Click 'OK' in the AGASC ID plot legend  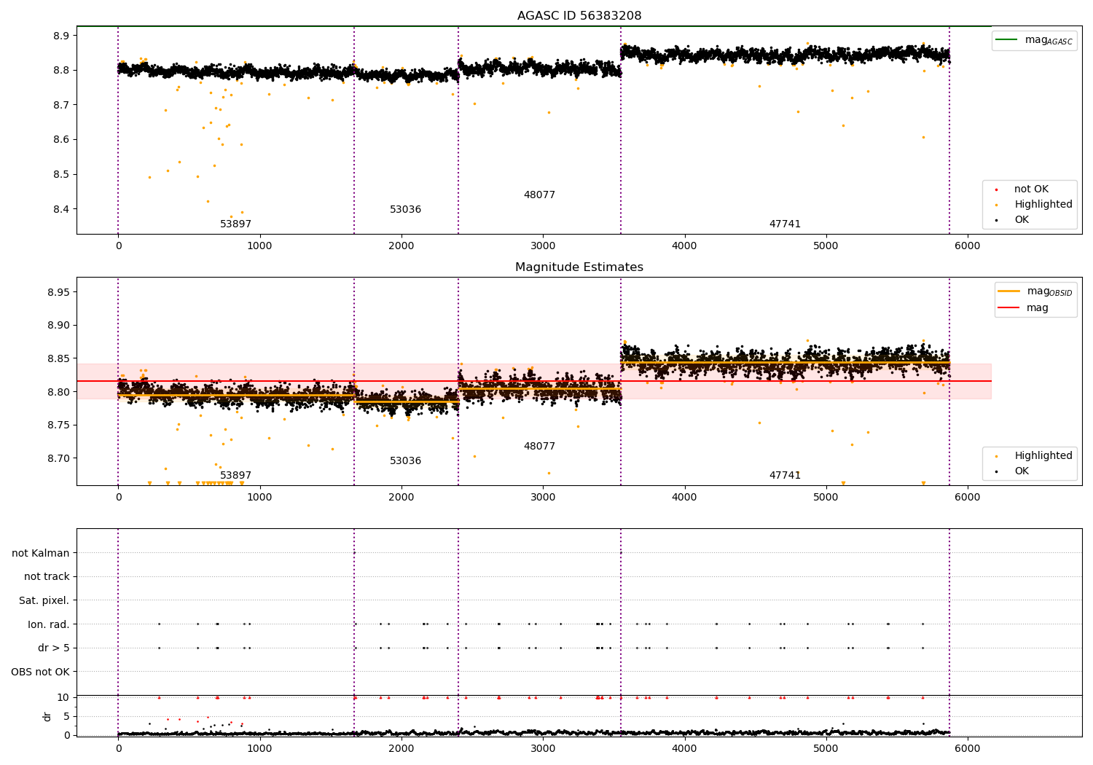pyautogui.click(x=1022, y=220)
